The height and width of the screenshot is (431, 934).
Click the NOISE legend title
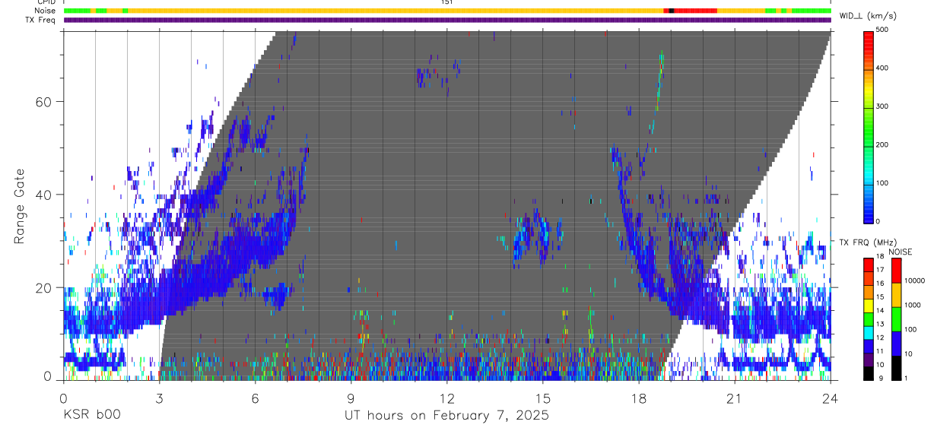(901, 252)
